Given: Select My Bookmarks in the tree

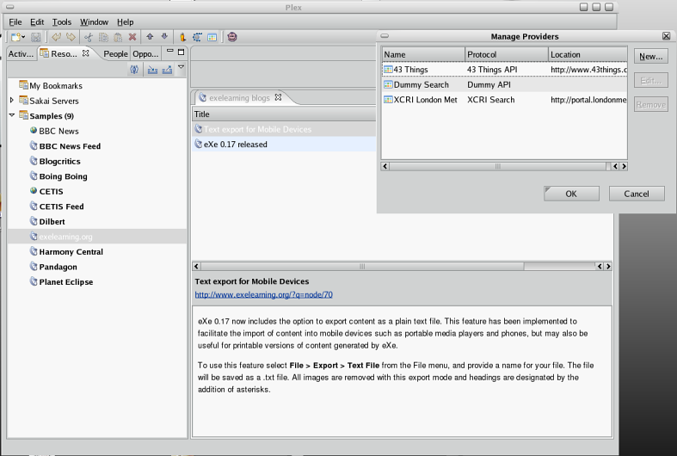Looking at the screenshot, I should [56, 85].
